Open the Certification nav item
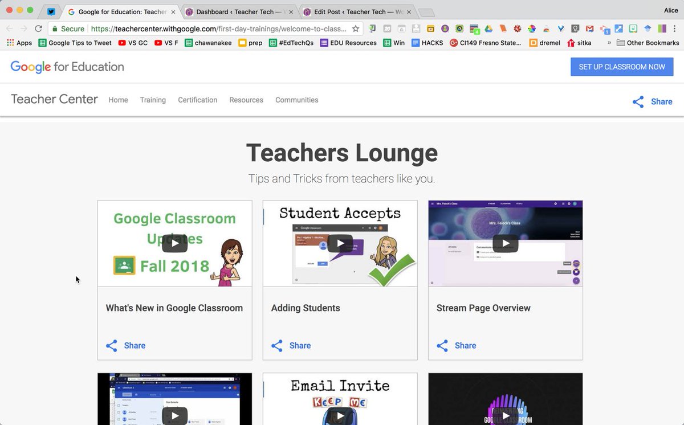 click(x=197, y=100)
